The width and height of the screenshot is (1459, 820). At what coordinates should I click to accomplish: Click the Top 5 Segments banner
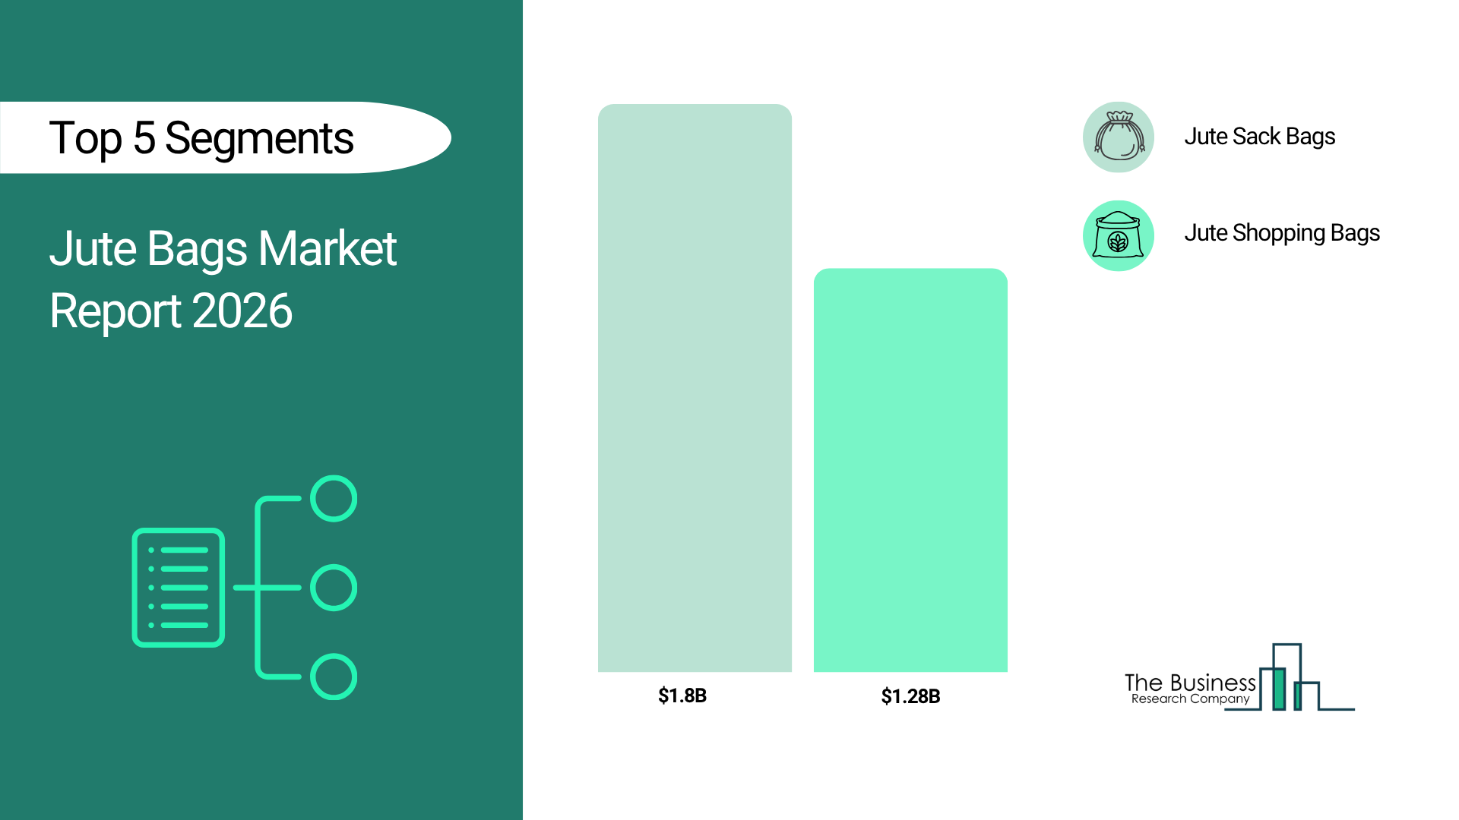[202, 138]
